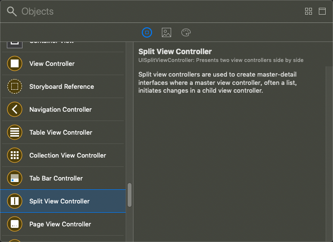This screenshot has width=333, height=242.
Task: Click the object list scrollbar thumb
Action: coord(130,195)
